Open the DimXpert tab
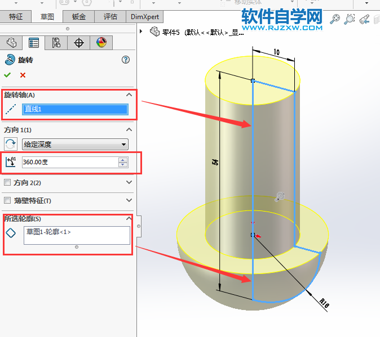Image resolution: width=380 pixels, height=337 pixels. [145, 16]
